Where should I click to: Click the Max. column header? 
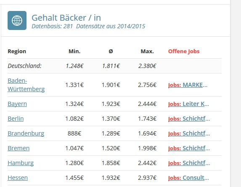147,51
